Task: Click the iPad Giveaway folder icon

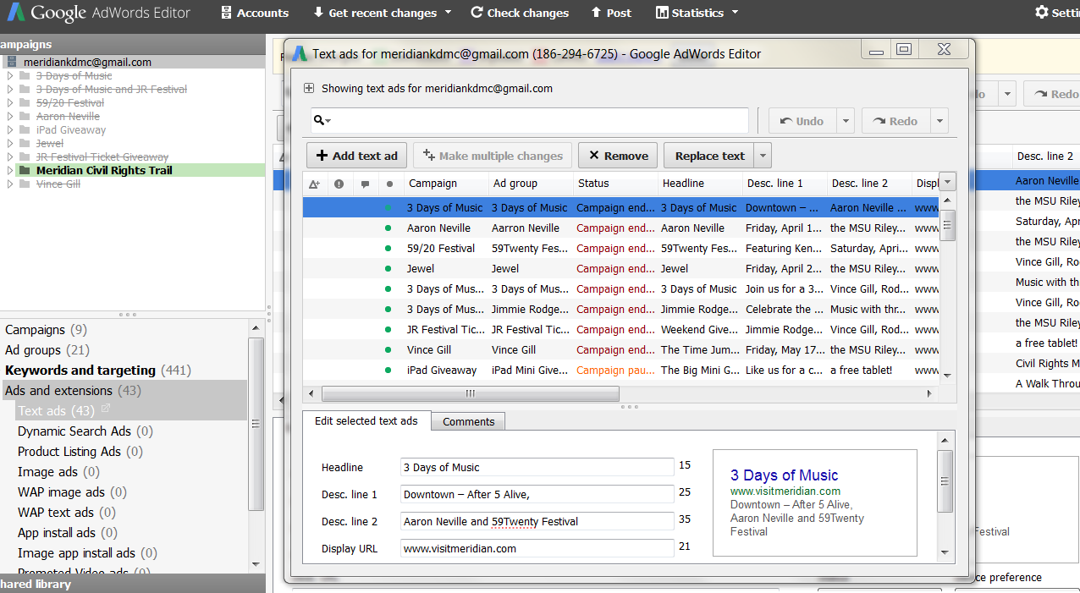Action: (25, 130)
